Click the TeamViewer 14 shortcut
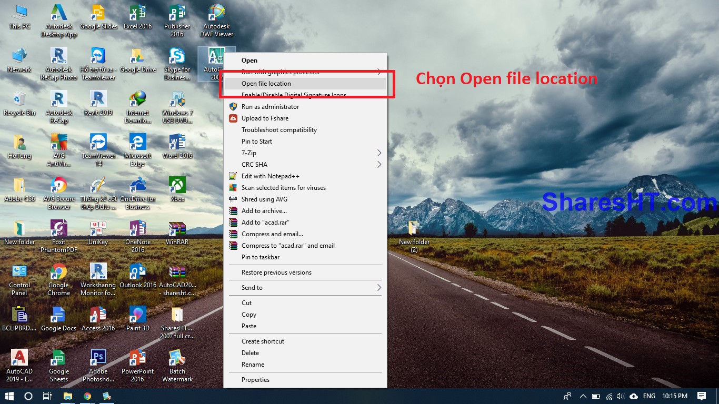The height and width of the screenshot is (404, 719). (98, 150)
